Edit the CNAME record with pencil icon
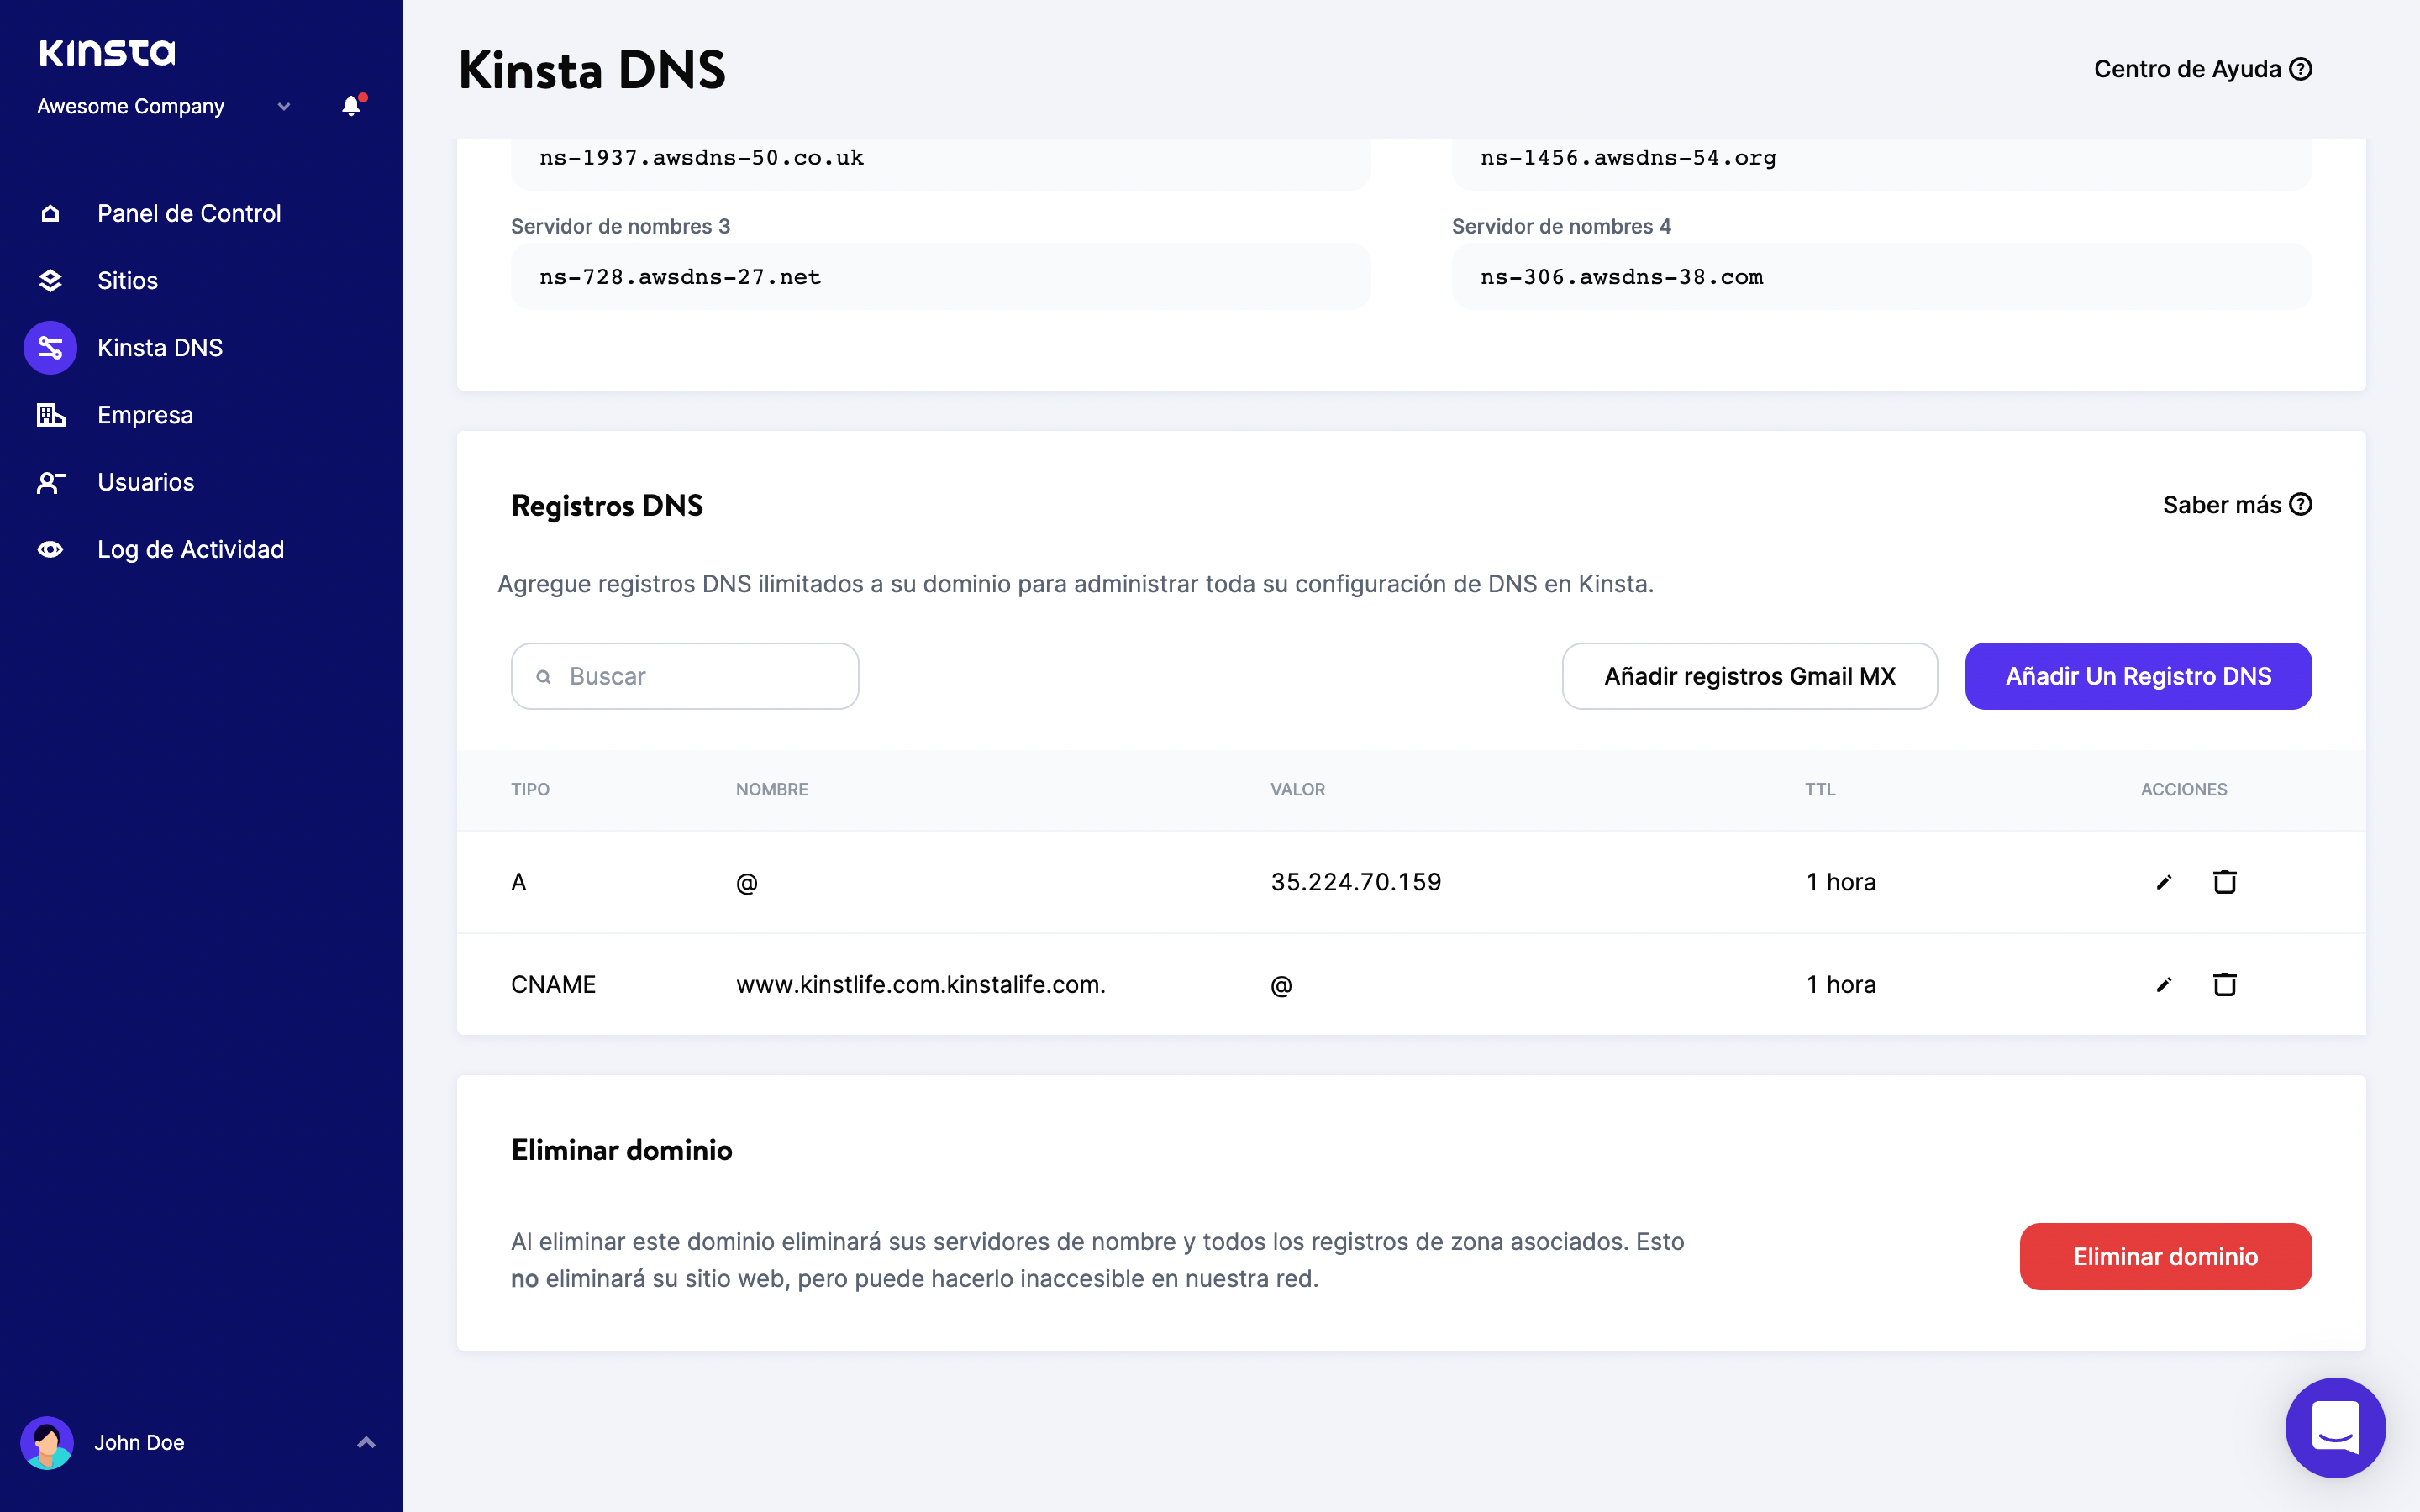The image size is (2420, 1512). pos(2164,985)
